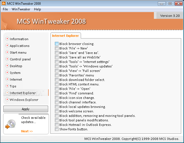Image resolution: width=184 pixels, height=143 pixels.
Task: Check Block 'File' -> New'
Action: 57,48
